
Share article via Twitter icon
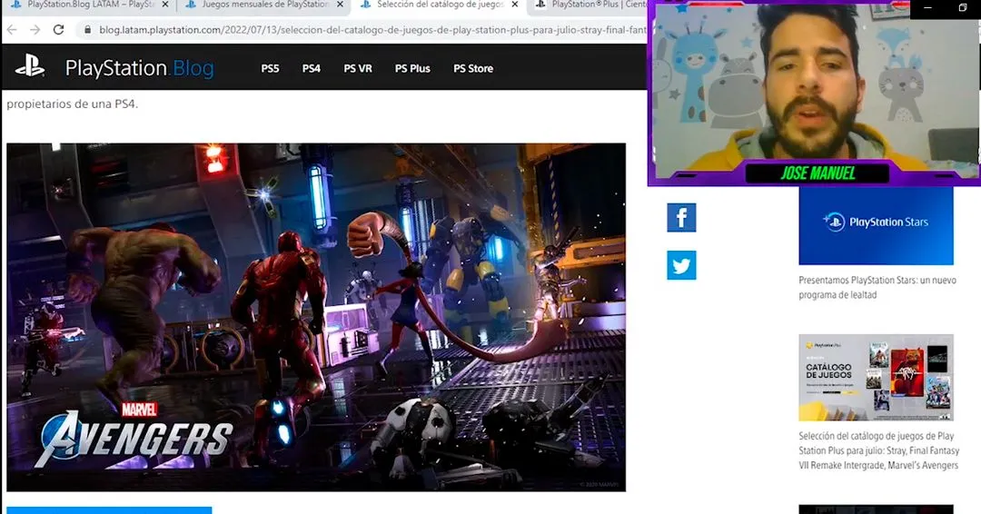(x=681, y=265)
